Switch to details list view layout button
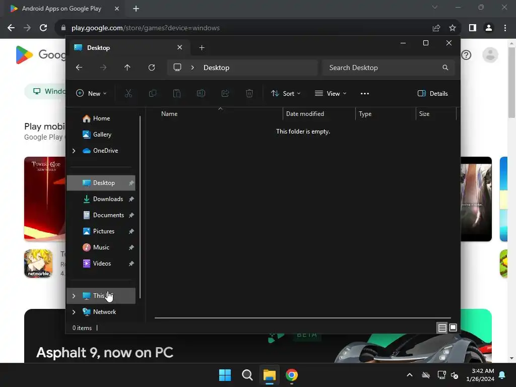Viewport: 516px width, 387px height. point(442,328)
